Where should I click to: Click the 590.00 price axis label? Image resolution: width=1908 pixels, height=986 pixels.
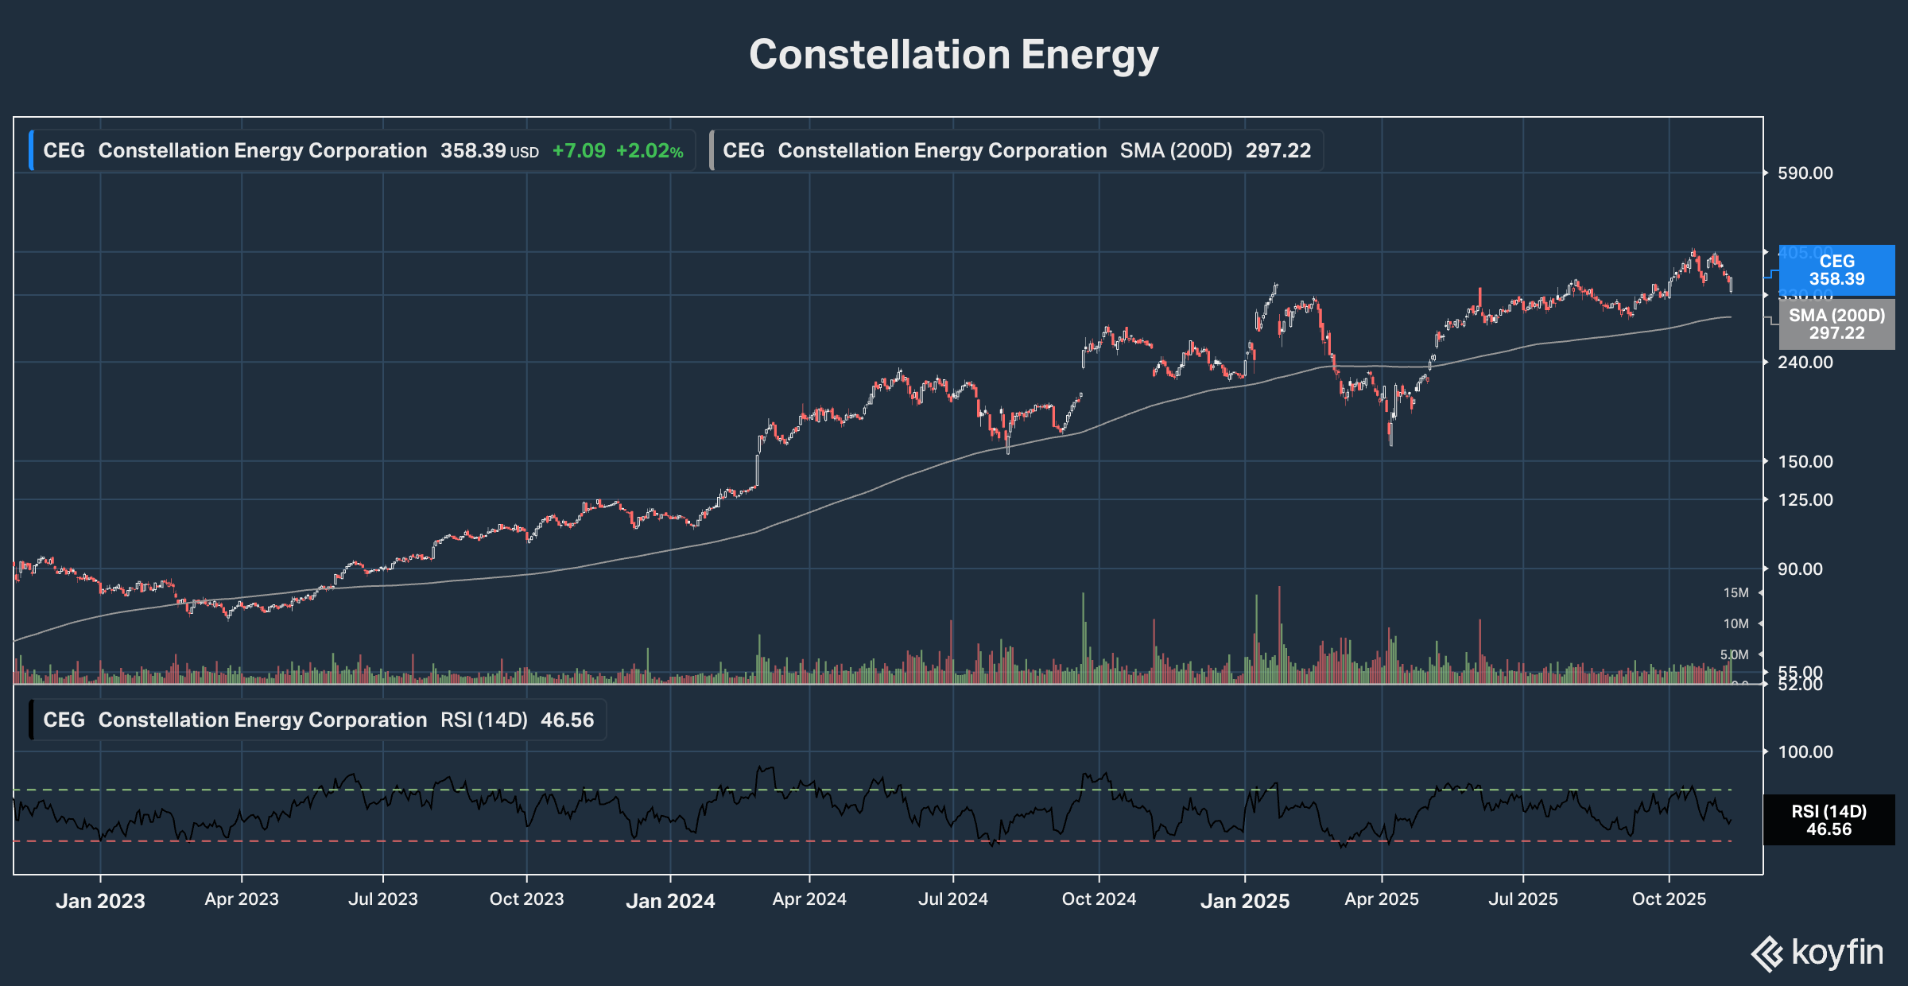tap(1805, 173)
